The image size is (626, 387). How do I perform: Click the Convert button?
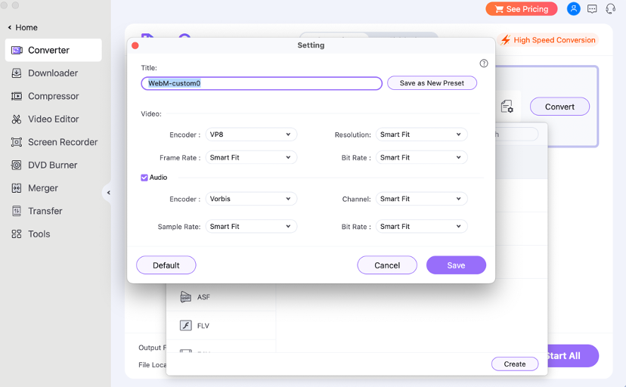[x=559, y=107]
